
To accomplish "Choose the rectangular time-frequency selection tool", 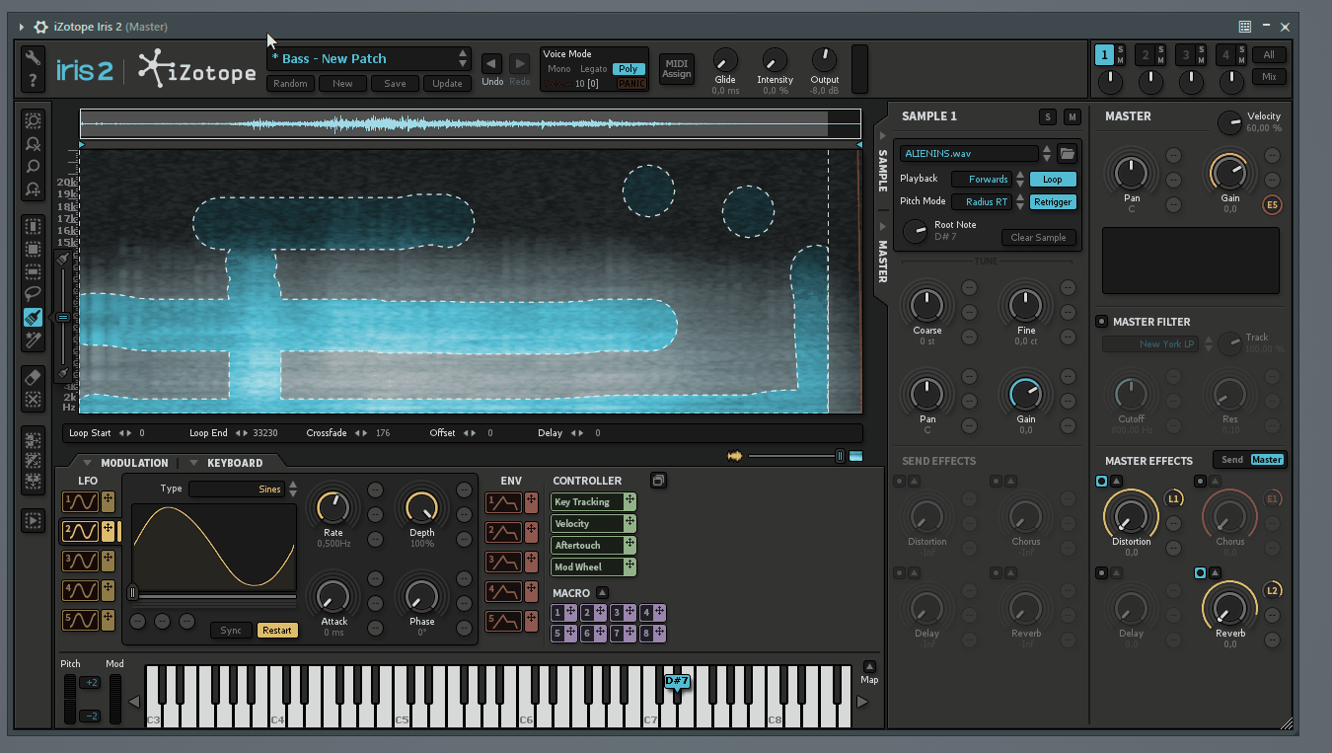I will 33,250.
